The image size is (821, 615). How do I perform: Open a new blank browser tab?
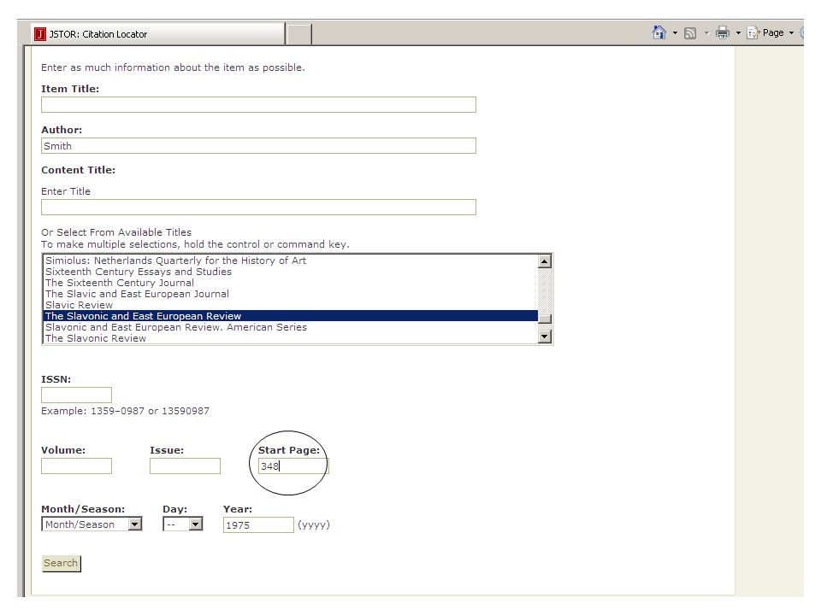pyautogui.click(x=299, y=34)
